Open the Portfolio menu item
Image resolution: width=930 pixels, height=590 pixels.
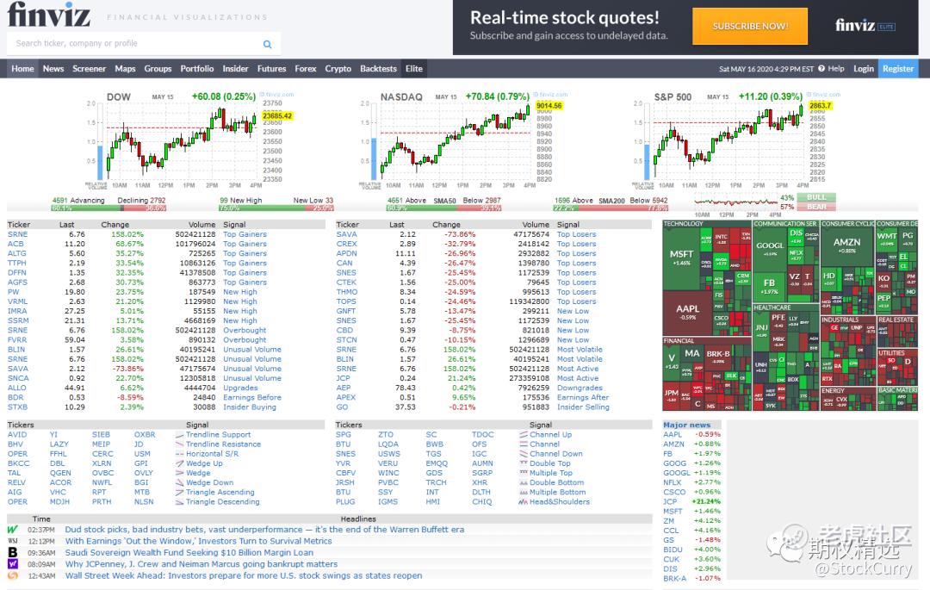pos(197,69)
